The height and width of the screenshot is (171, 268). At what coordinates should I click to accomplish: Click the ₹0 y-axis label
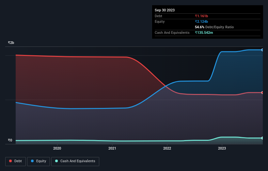10,140
